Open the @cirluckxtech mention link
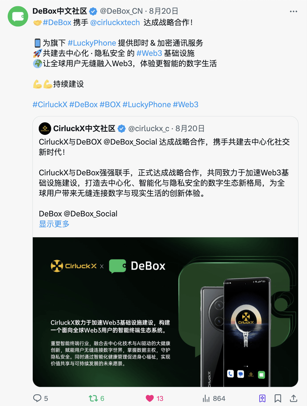This screenshot has height=406, width=307. [115, 23]
